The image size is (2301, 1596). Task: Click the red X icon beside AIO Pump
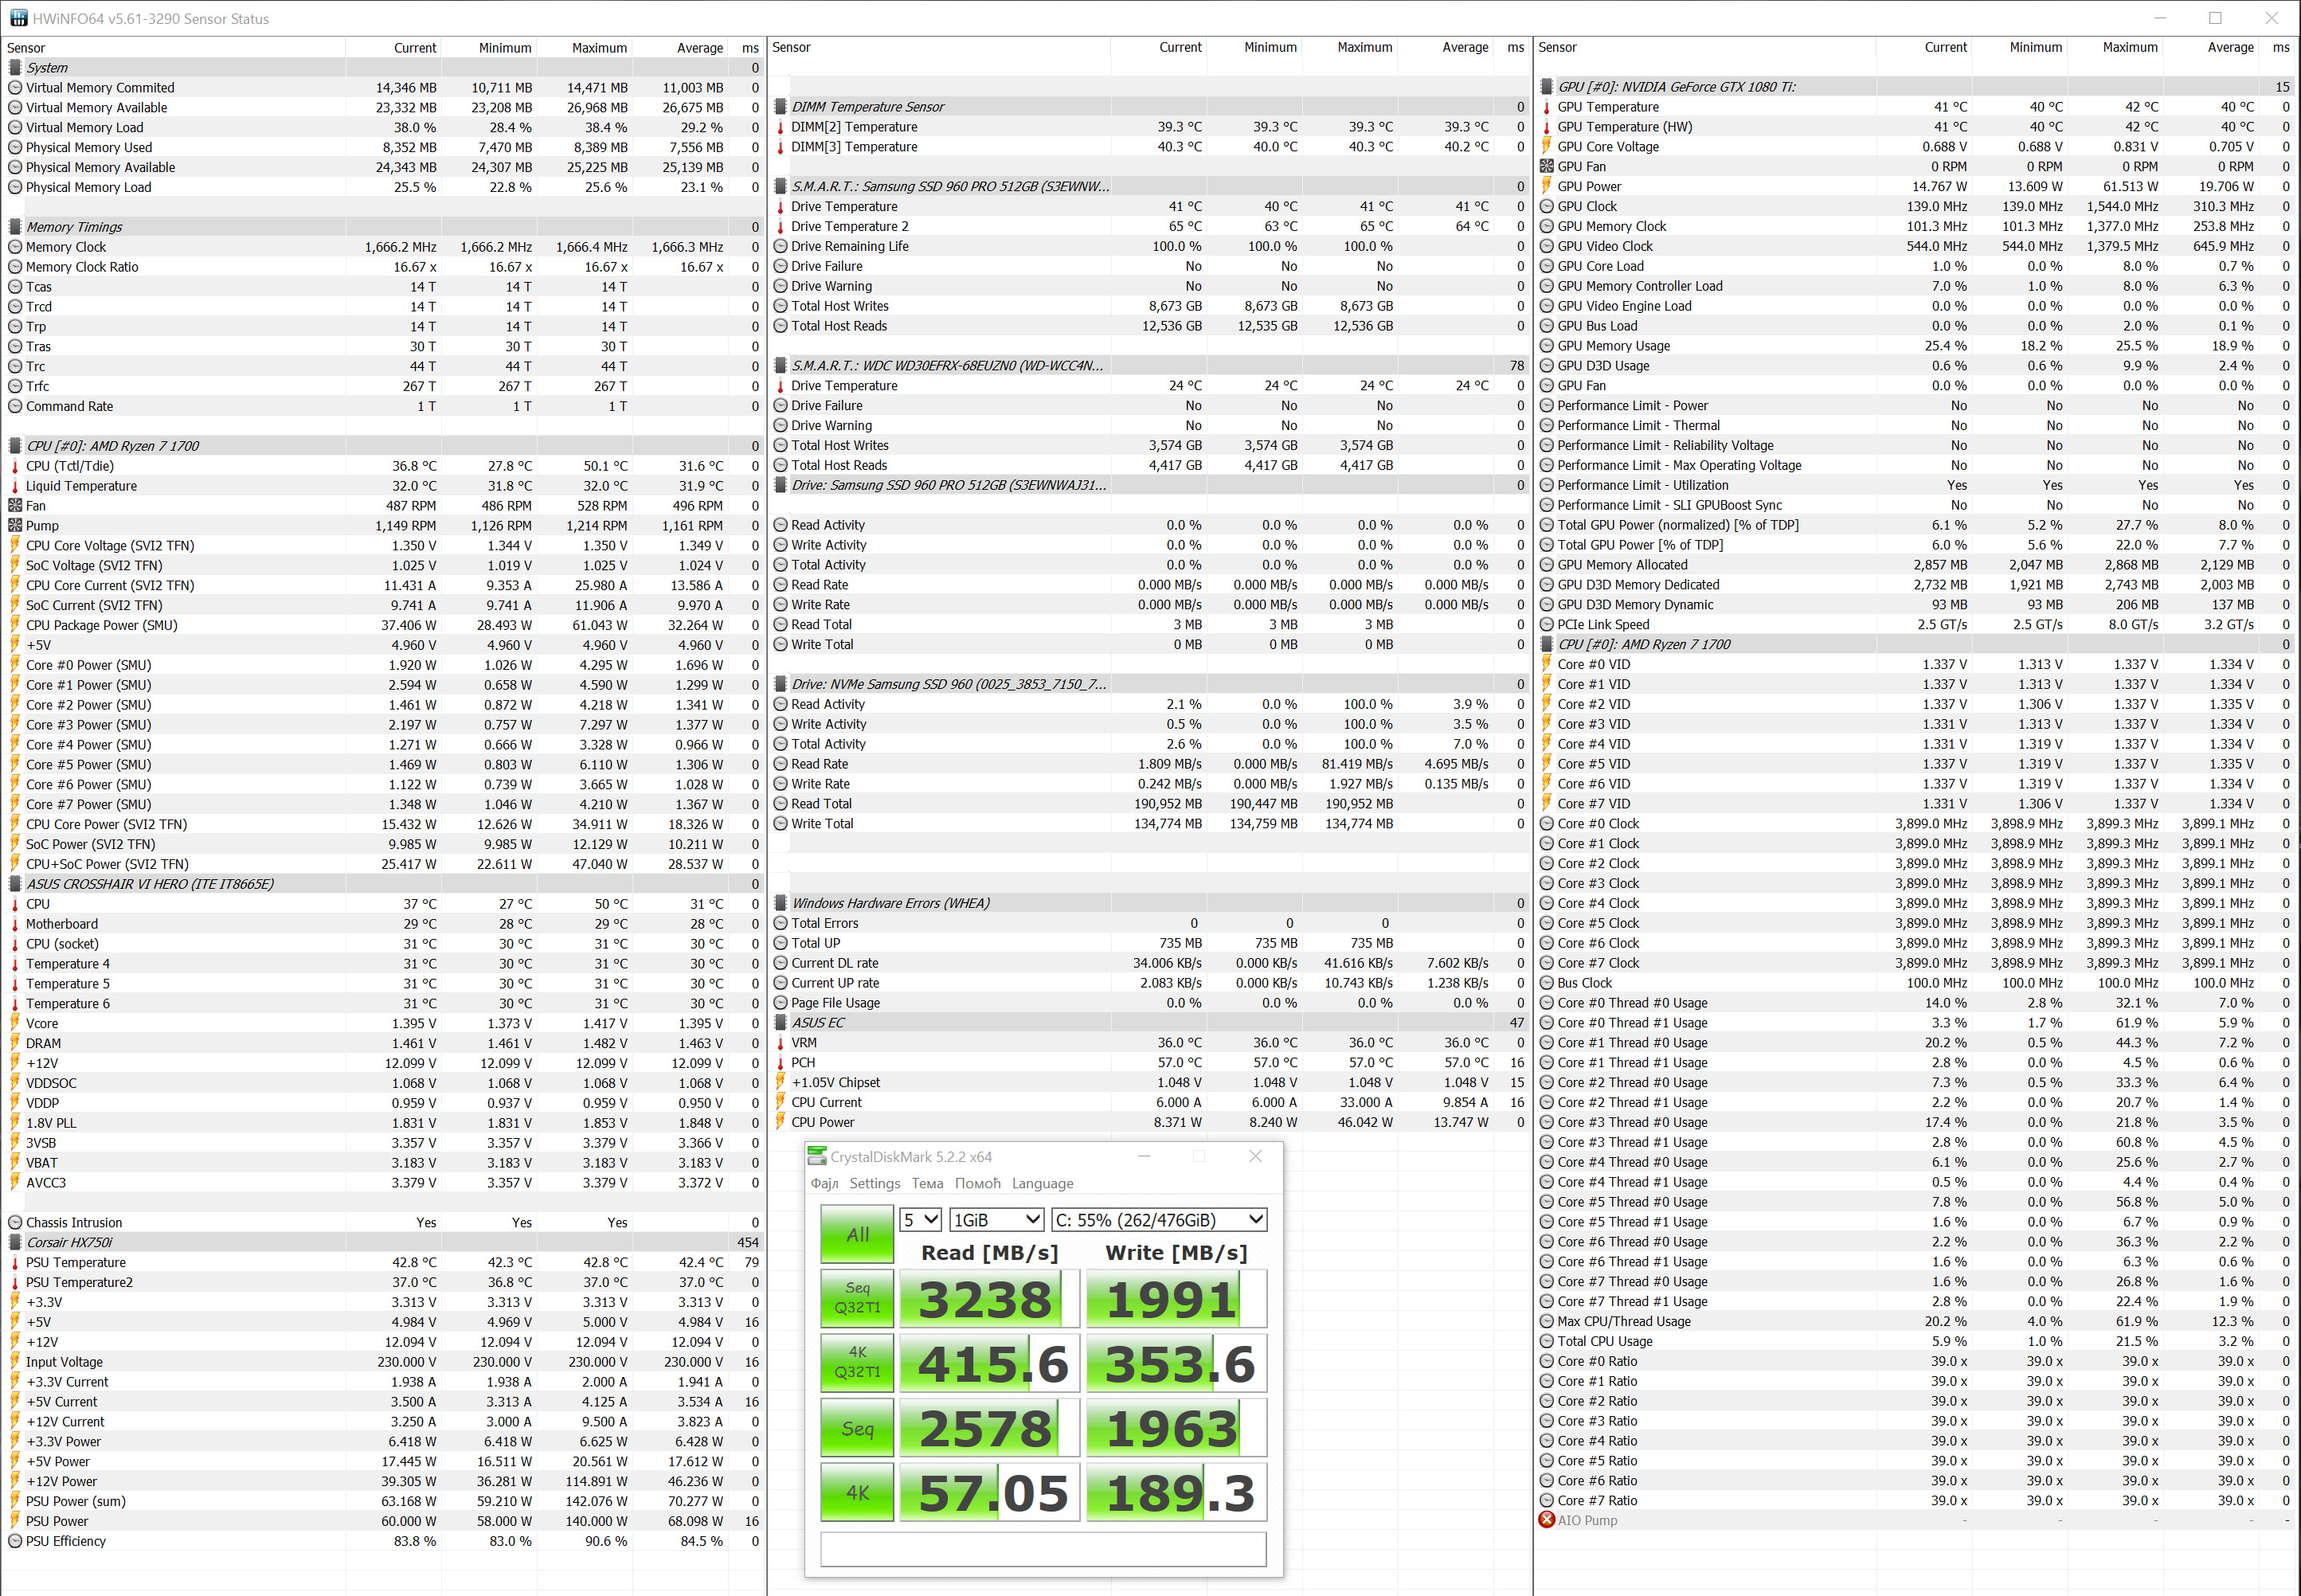point(1546,1520)
